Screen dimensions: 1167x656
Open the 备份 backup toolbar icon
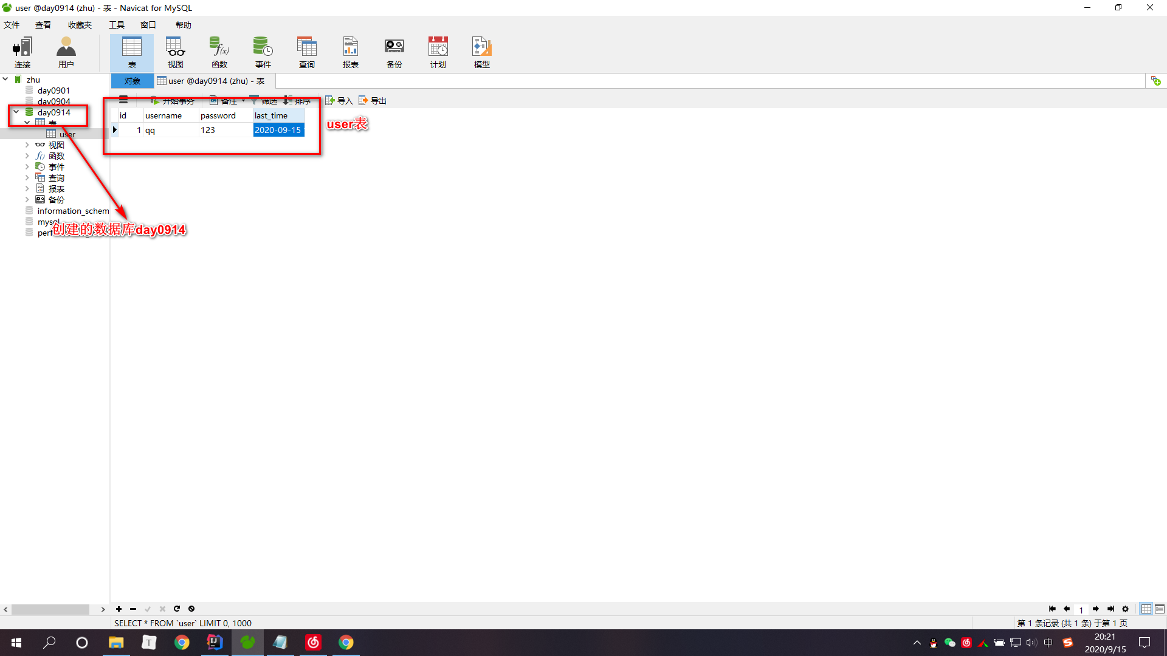tap(394, 52)
